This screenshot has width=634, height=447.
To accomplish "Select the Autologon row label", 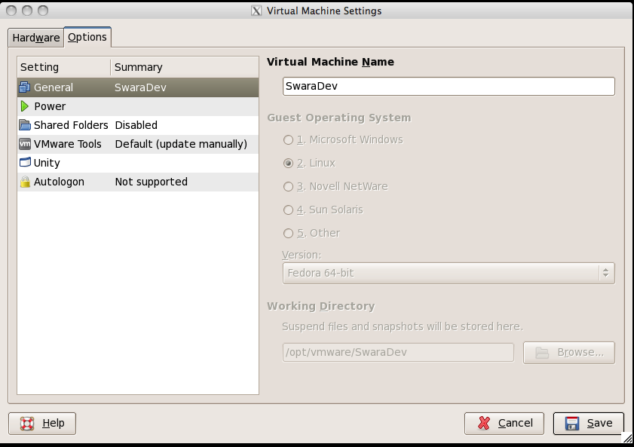I will 59,182.
